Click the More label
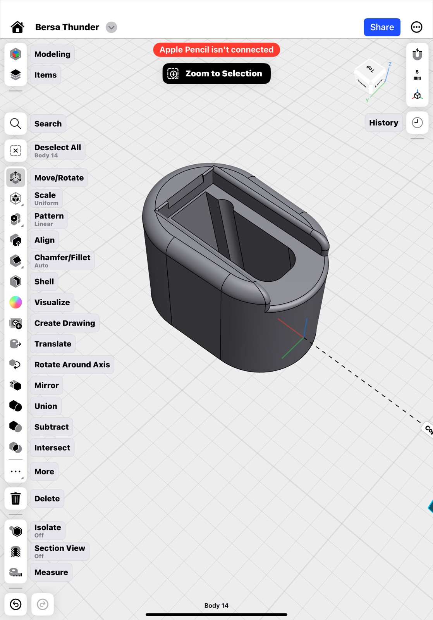 click(x=44, y=472)
